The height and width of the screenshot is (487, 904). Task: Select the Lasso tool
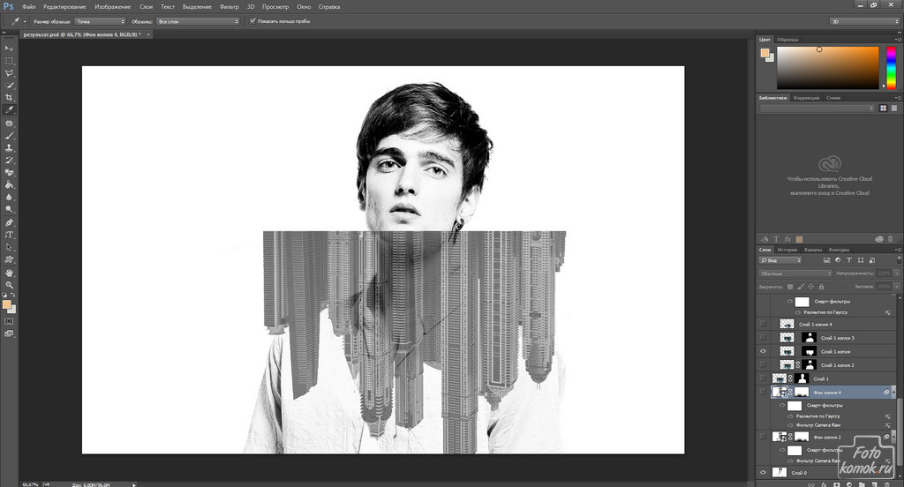click(x=10, y=72)
